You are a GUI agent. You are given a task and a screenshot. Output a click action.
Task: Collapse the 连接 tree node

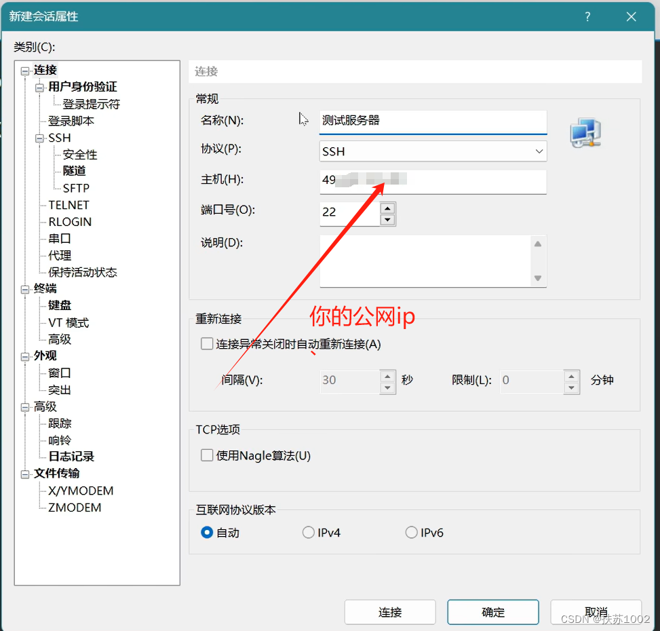25,71
